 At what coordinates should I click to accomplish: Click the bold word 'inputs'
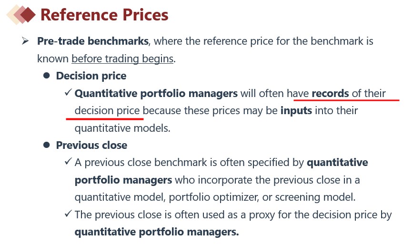click(296, 110)
